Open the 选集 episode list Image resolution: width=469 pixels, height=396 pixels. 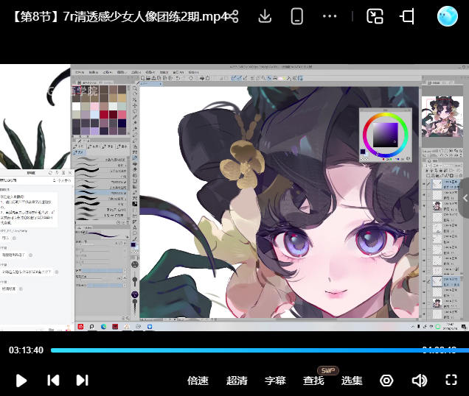pyautogui.click(x=352, y=381)
